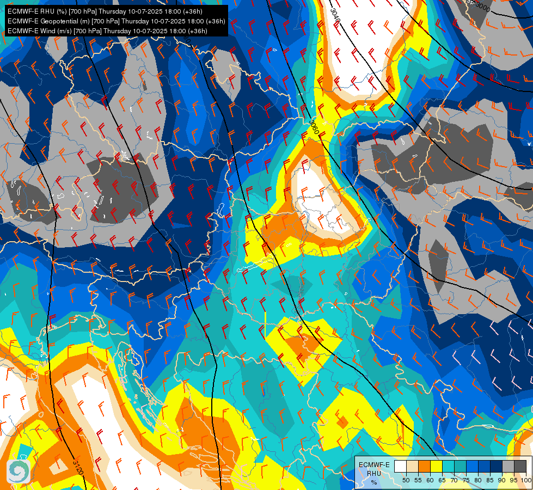Select the beige 50-55 legend swatch
Screen dimensions: 533x490
pos(412,466)
